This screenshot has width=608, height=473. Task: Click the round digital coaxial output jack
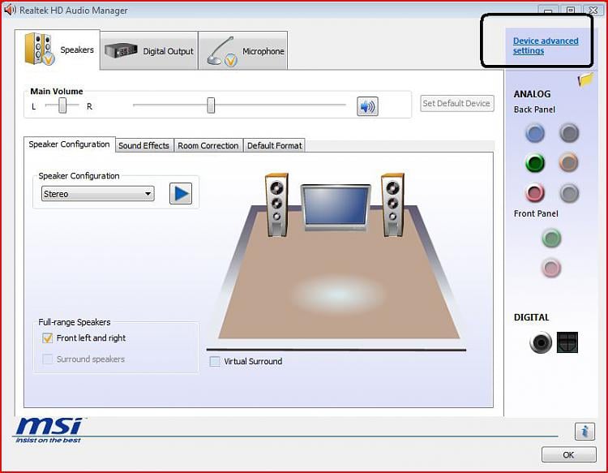(x=541, y=342)
